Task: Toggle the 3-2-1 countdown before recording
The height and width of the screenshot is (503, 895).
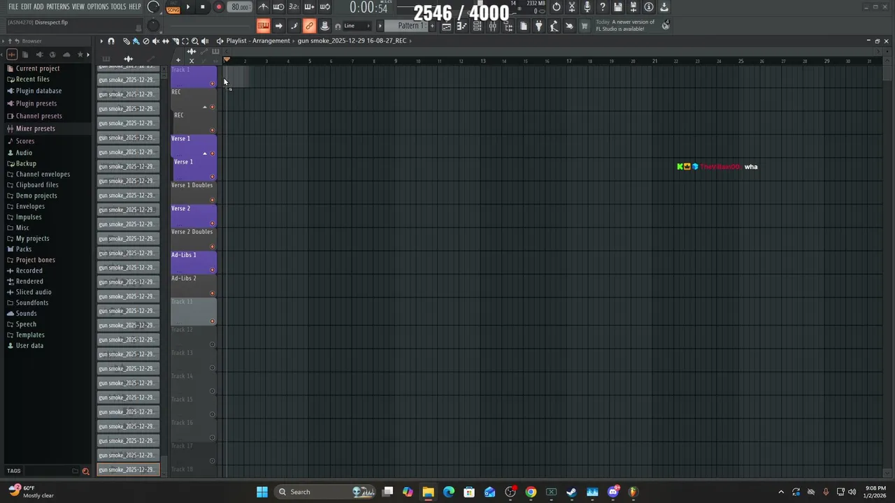Action: pyautogui.click(x=294, y=7)
